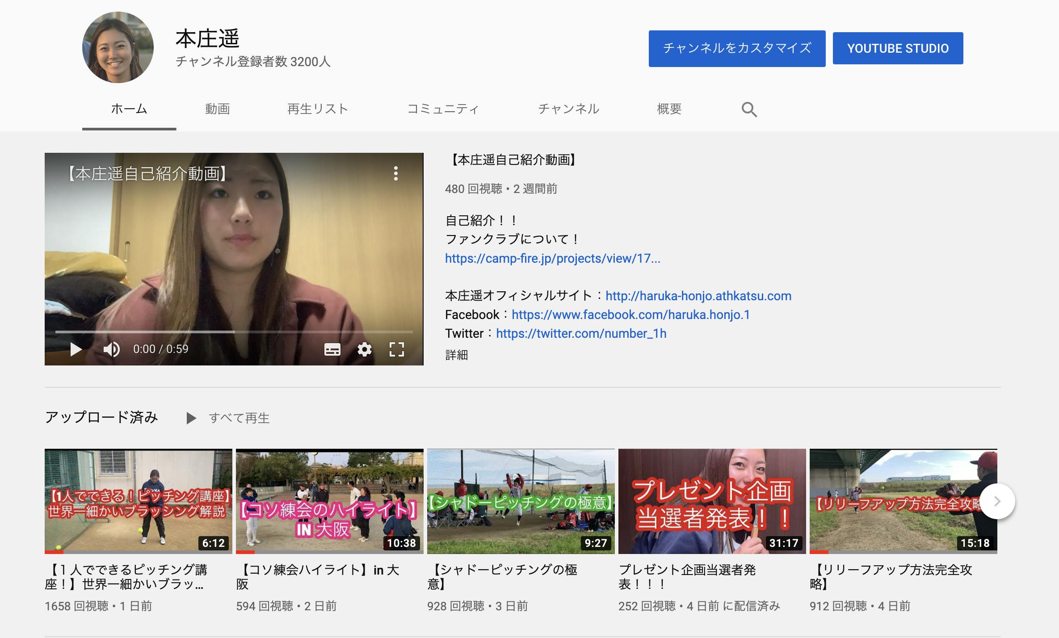
Task: Enter fullscreen mode on video
Action: tap(396, 349)
